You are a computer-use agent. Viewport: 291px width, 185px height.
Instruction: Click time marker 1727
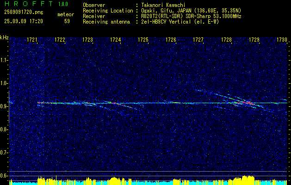(x=198, y=39)
